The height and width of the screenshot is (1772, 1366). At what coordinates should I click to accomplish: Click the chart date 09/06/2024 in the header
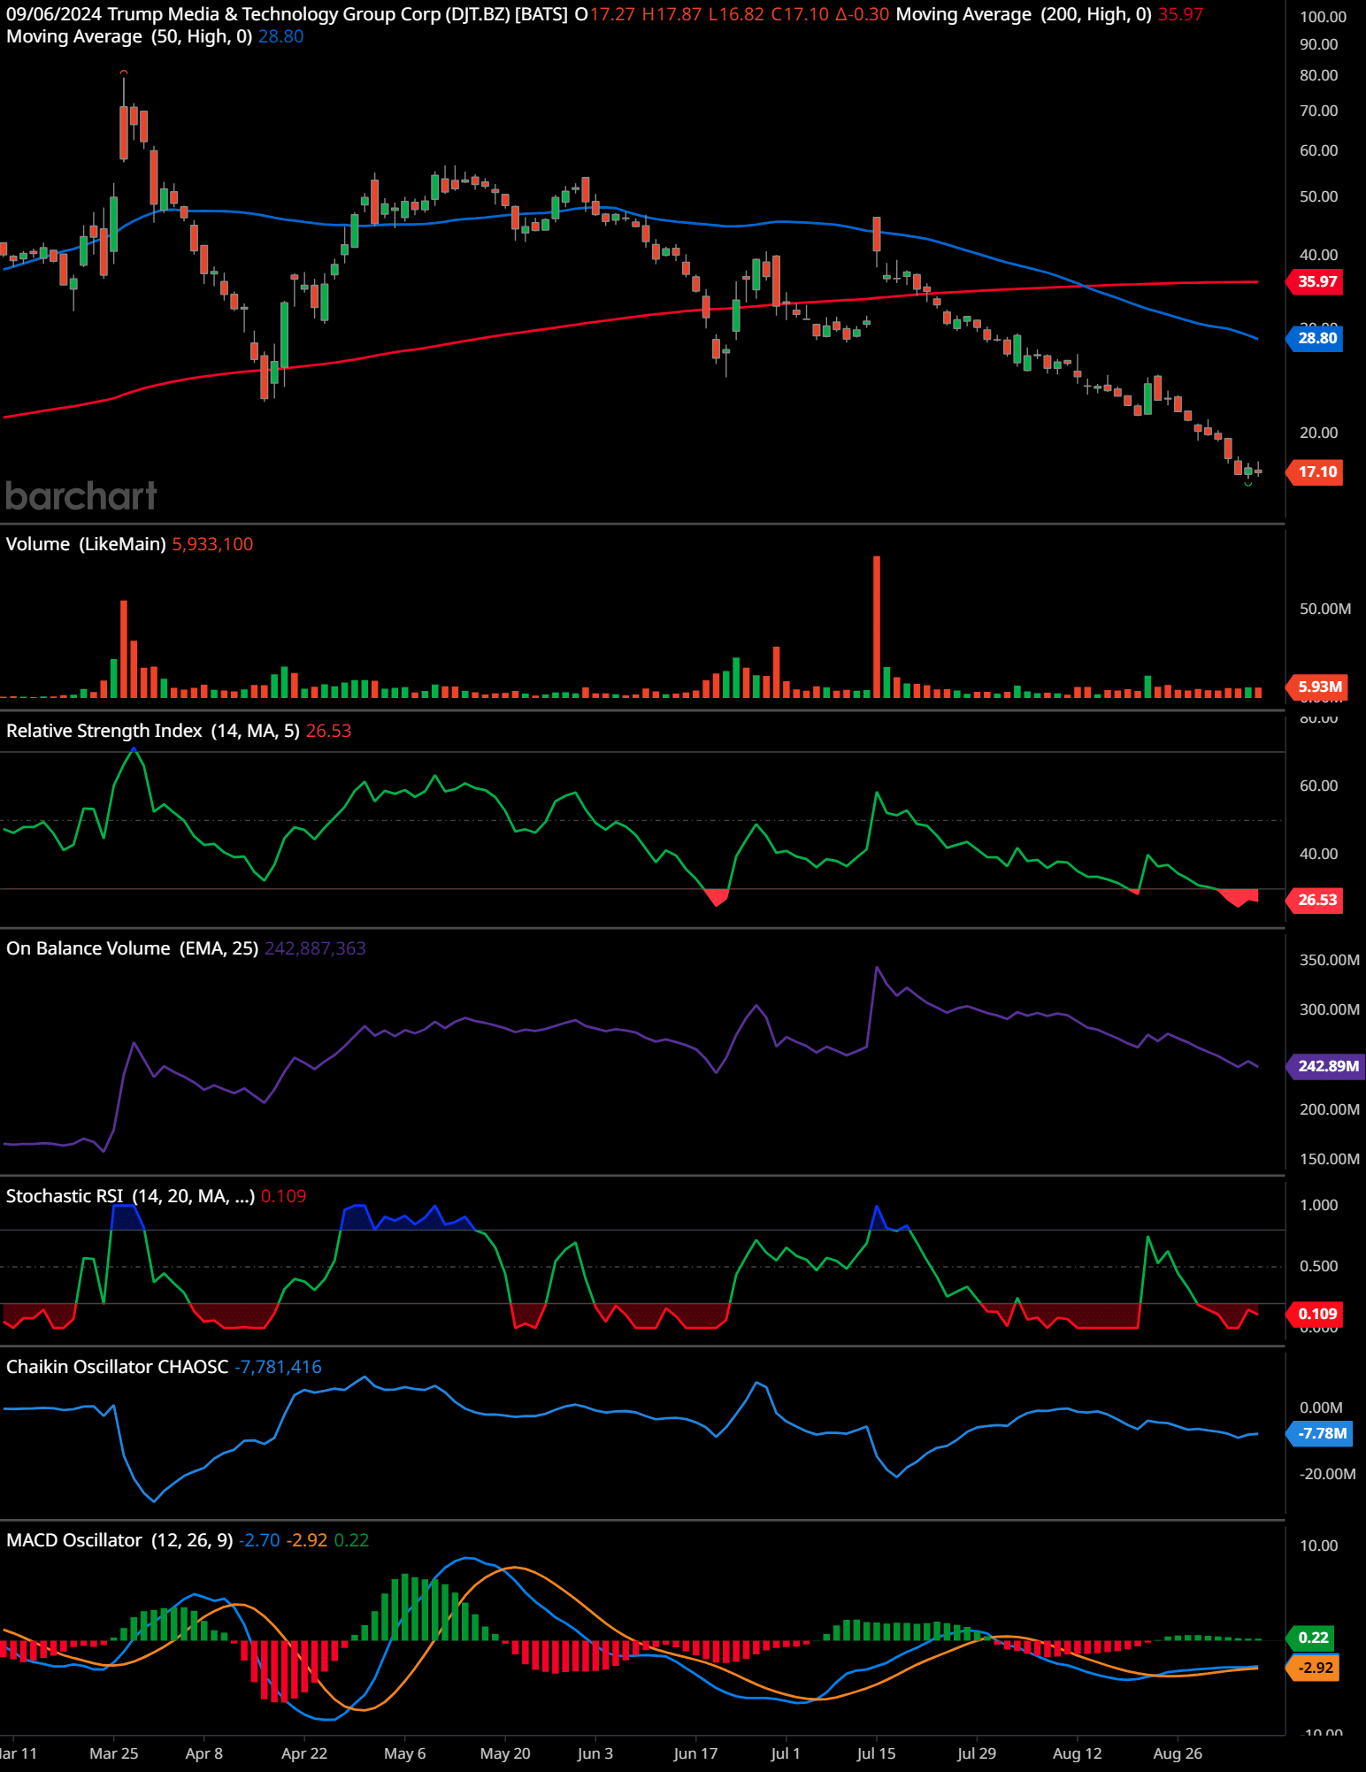(54, 14)
